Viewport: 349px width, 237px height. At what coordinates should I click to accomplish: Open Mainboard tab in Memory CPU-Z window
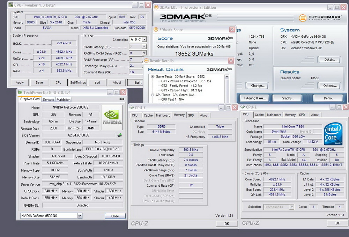tap(163, 115)
